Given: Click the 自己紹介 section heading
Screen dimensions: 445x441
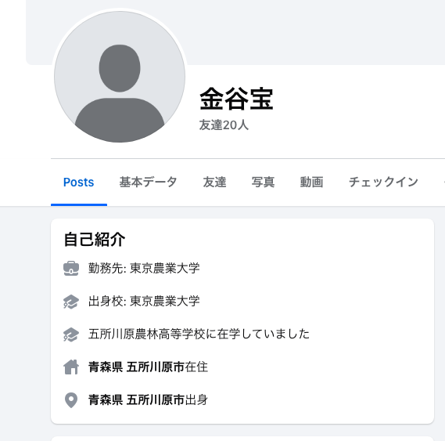Looking at the screenshot, I should pos(95,240).
